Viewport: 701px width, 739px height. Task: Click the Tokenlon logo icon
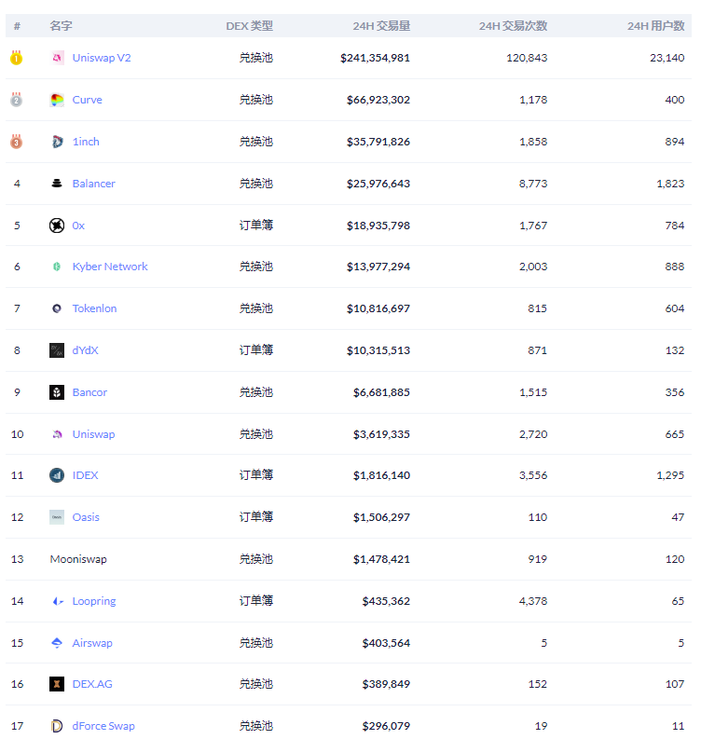pyautogui.click(x=57, y=308)
